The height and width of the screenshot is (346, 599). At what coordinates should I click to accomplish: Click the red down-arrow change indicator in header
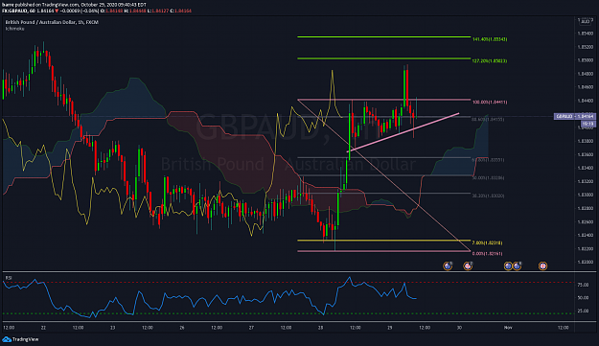point(57,11)
